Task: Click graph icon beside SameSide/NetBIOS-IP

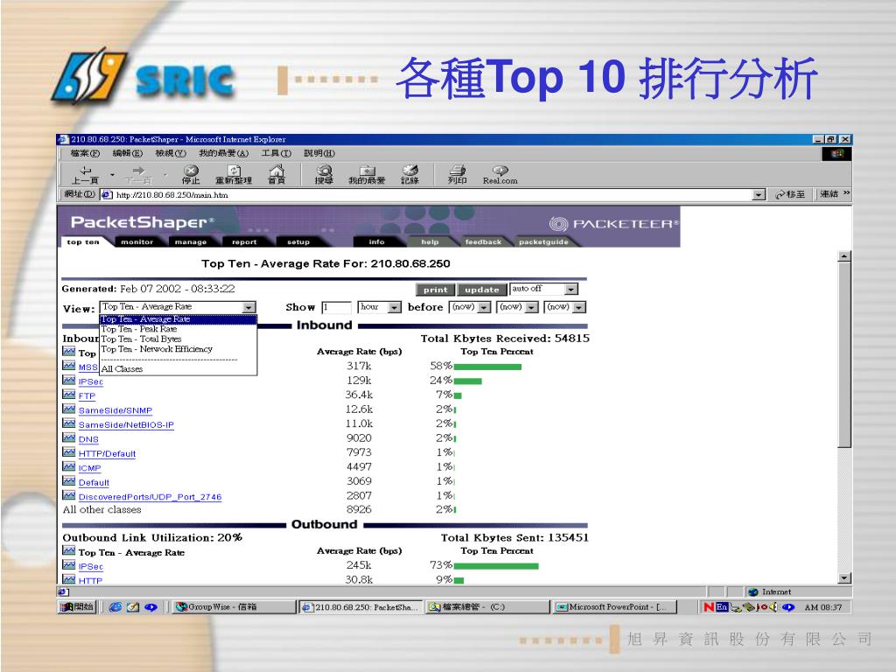Action: 69,423
